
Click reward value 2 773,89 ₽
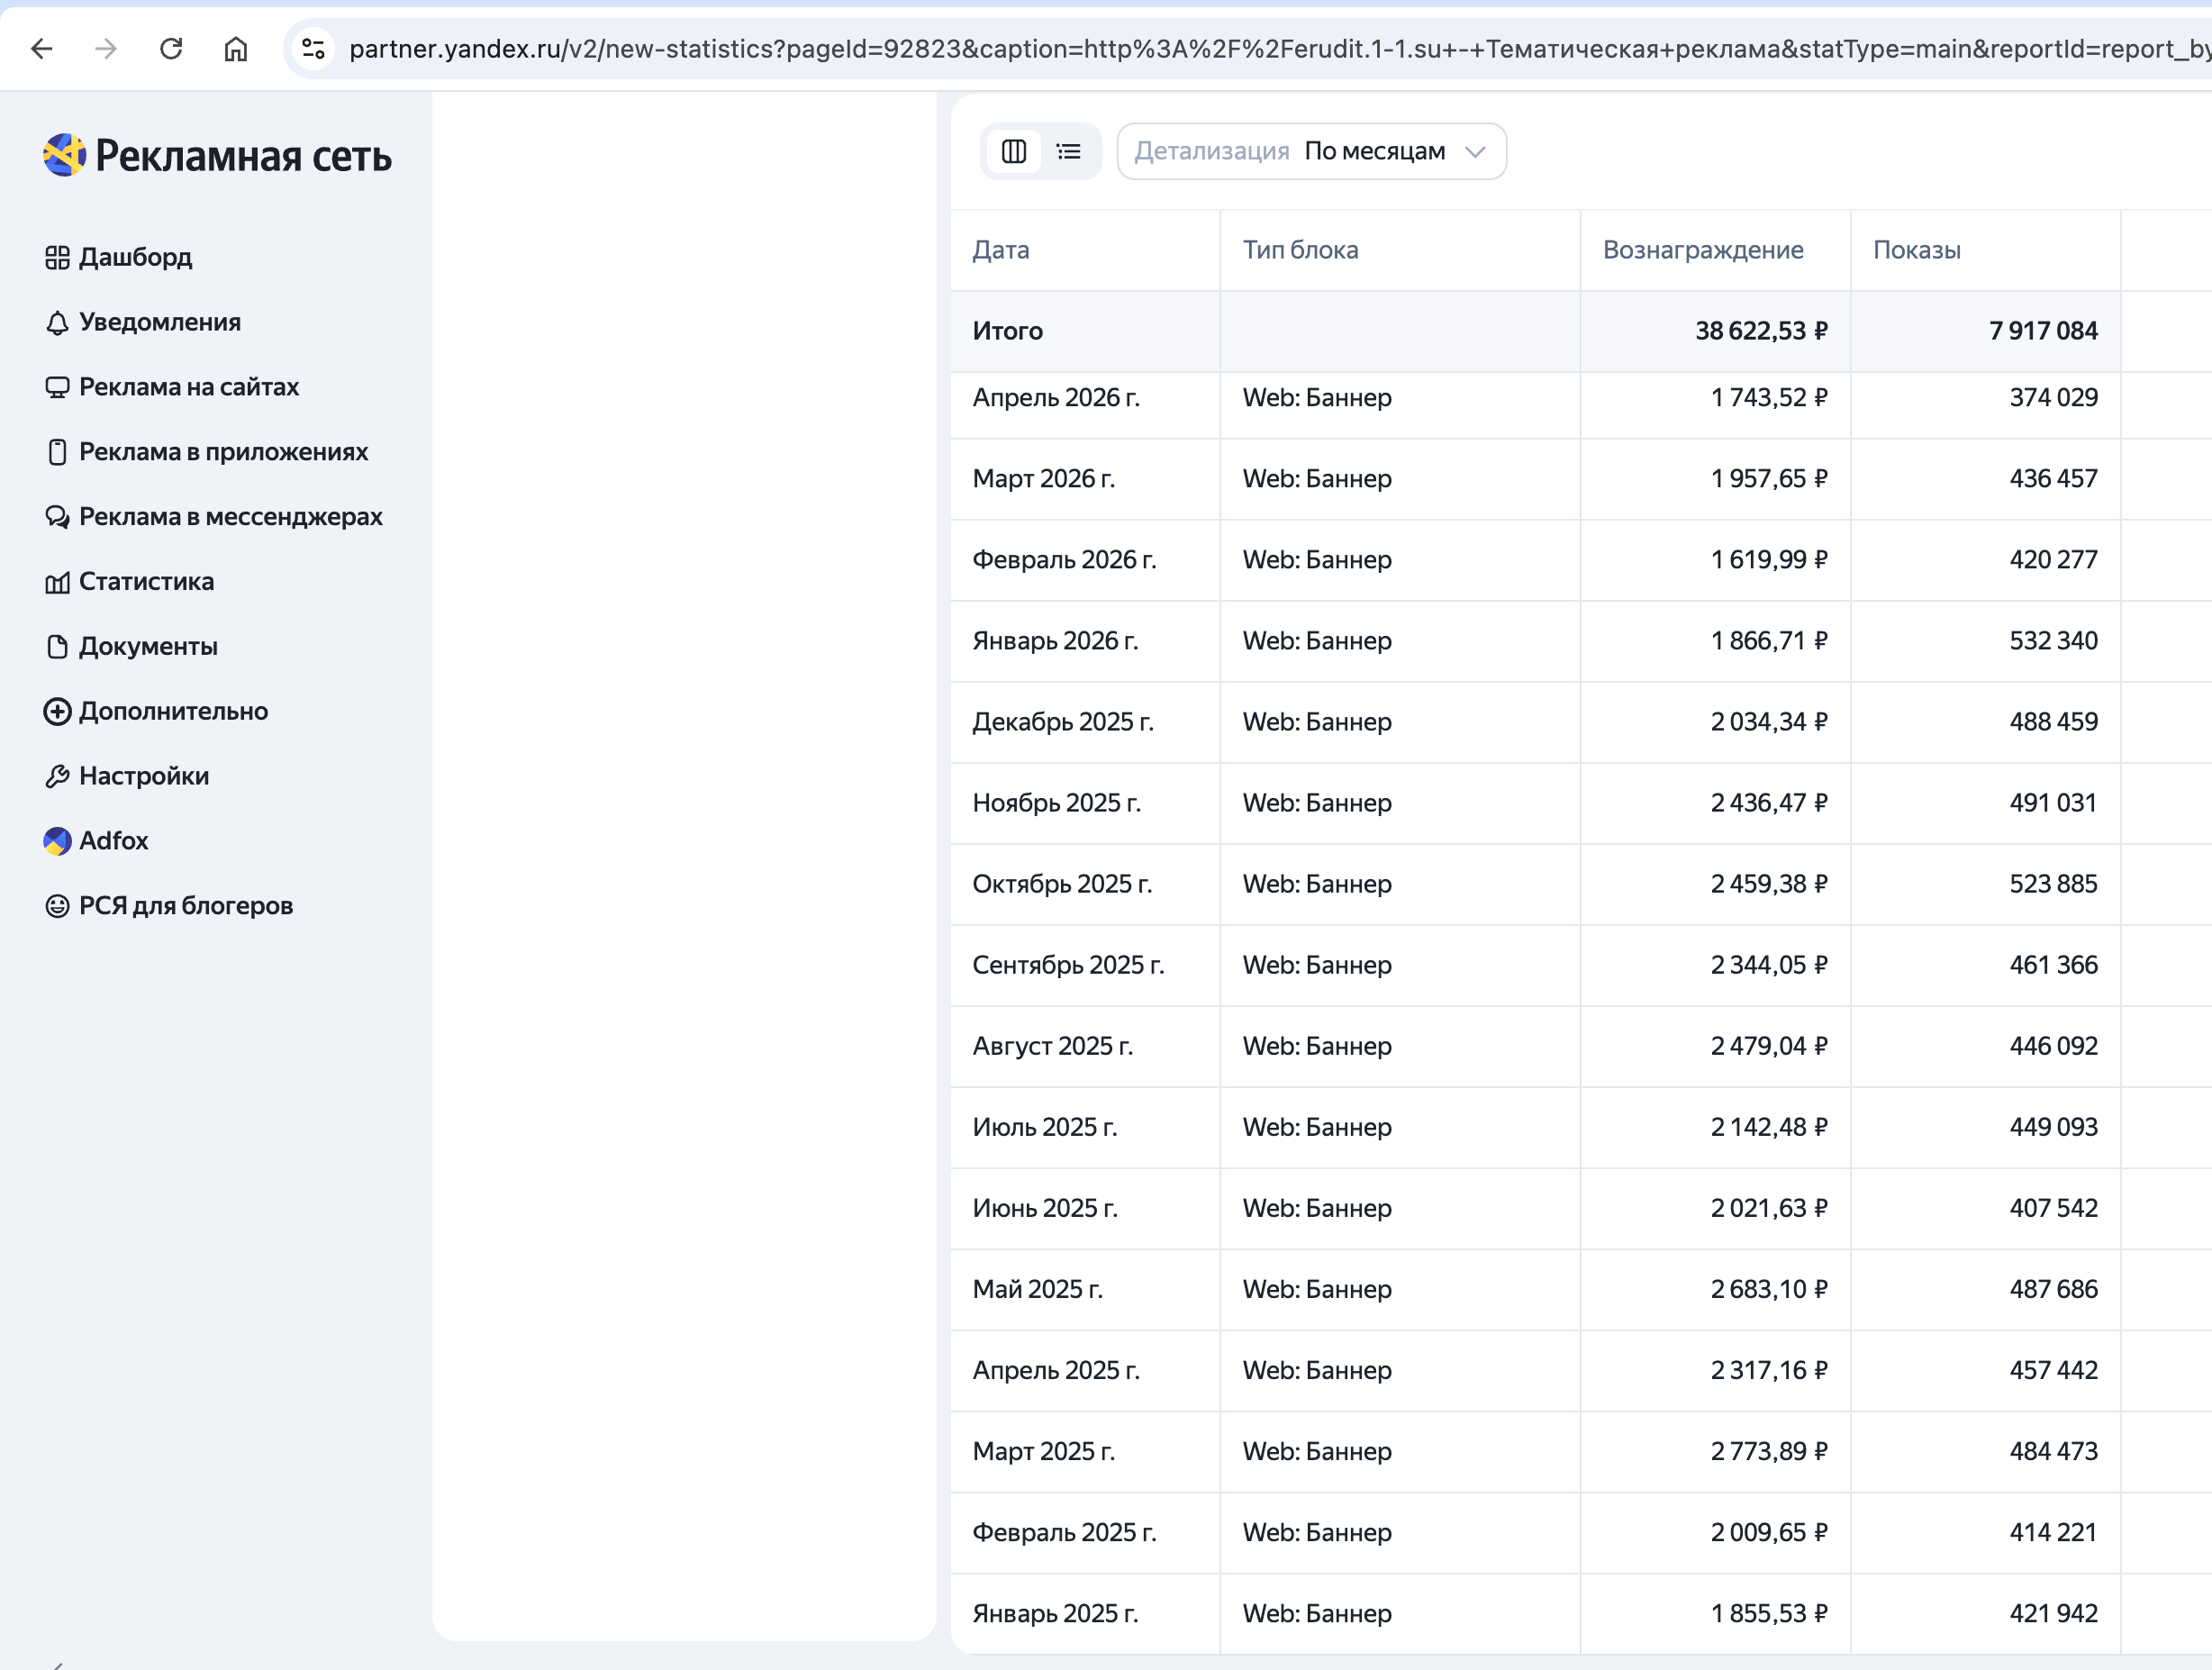1769,1451
